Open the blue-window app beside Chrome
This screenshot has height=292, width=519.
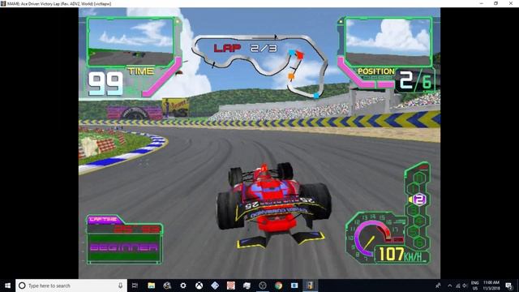[x=294, y=286]
